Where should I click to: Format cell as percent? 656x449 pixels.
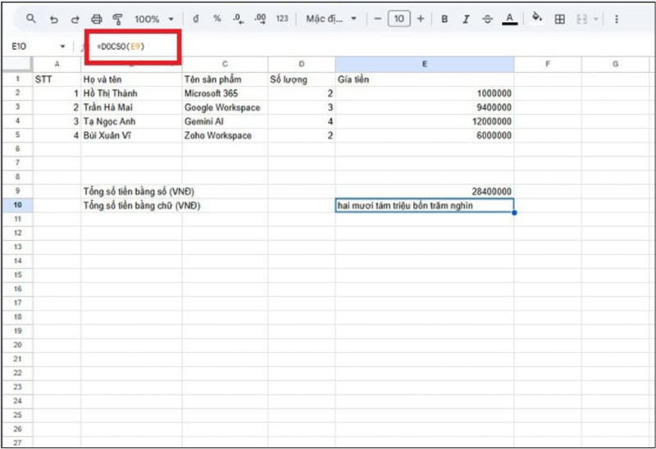point(217,19)
